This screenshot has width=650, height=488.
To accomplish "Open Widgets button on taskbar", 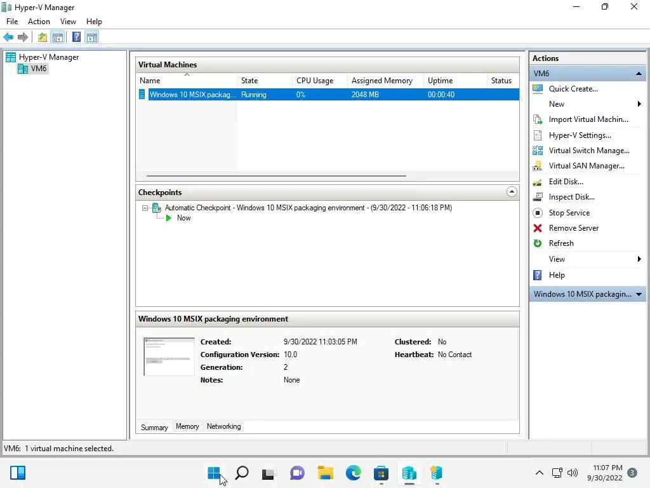I will tap(18, 473).
